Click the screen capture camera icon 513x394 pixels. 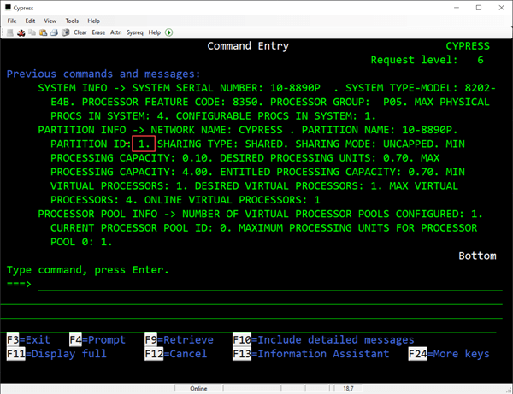coord(66,32)
